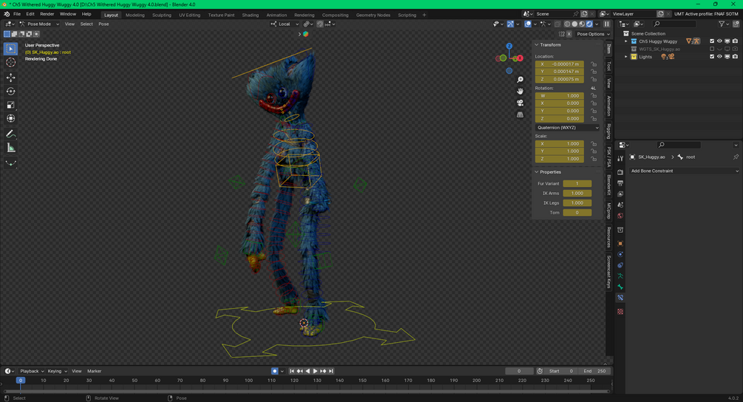Open the Pose Options dropdown

click(593, 34)
